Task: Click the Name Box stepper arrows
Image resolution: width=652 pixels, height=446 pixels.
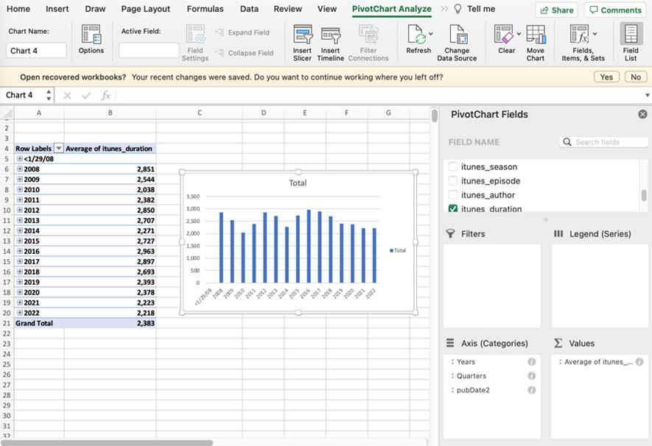Action: click(x=49, y=96)
